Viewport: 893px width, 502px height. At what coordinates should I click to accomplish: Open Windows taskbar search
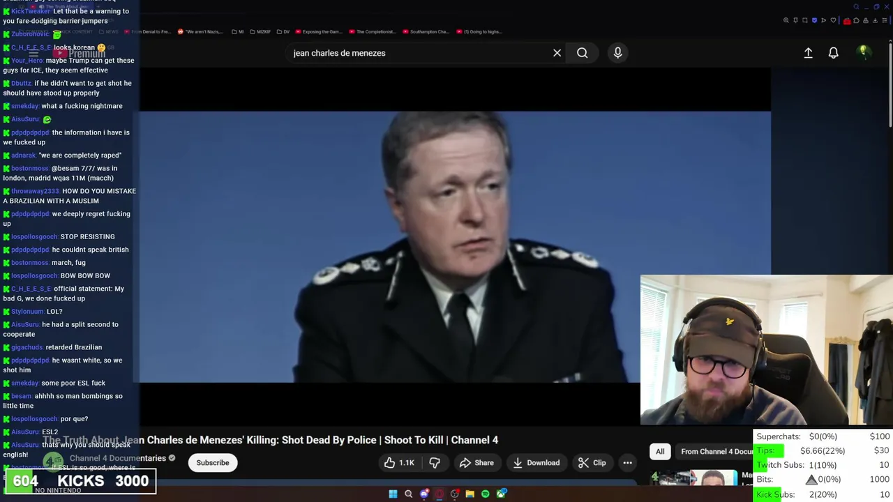pyautogui.click(x=408, y=494)
